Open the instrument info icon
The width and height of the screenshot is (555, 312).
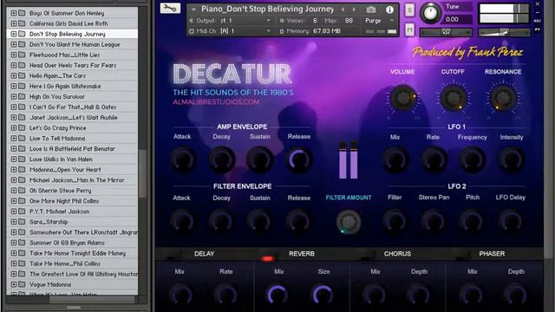(x=389, y=10)
